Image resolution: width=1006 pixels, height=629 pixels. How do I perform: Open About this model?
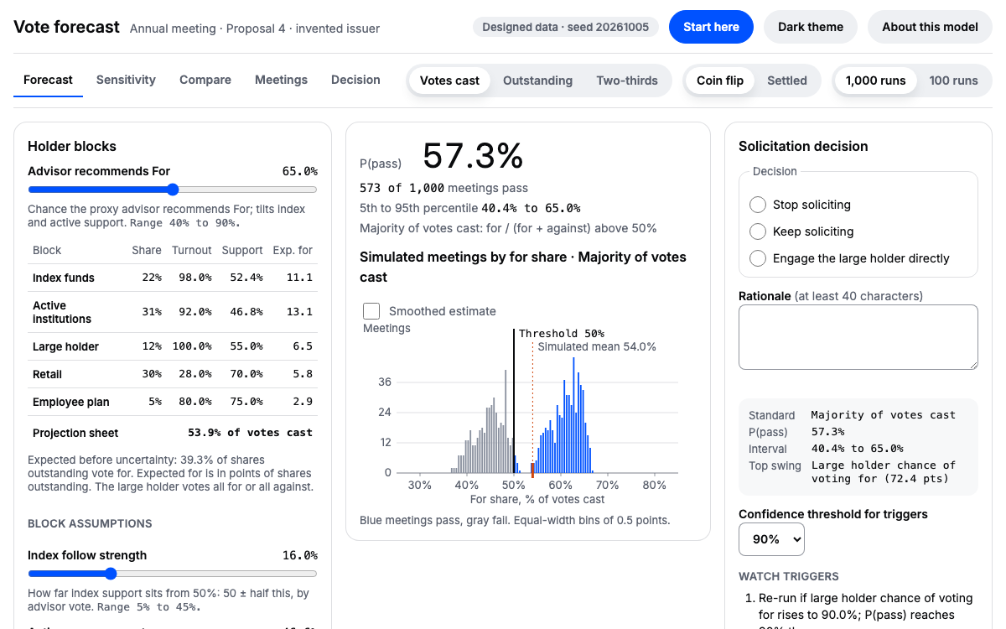pyautogui.click(x=930, y=27)
